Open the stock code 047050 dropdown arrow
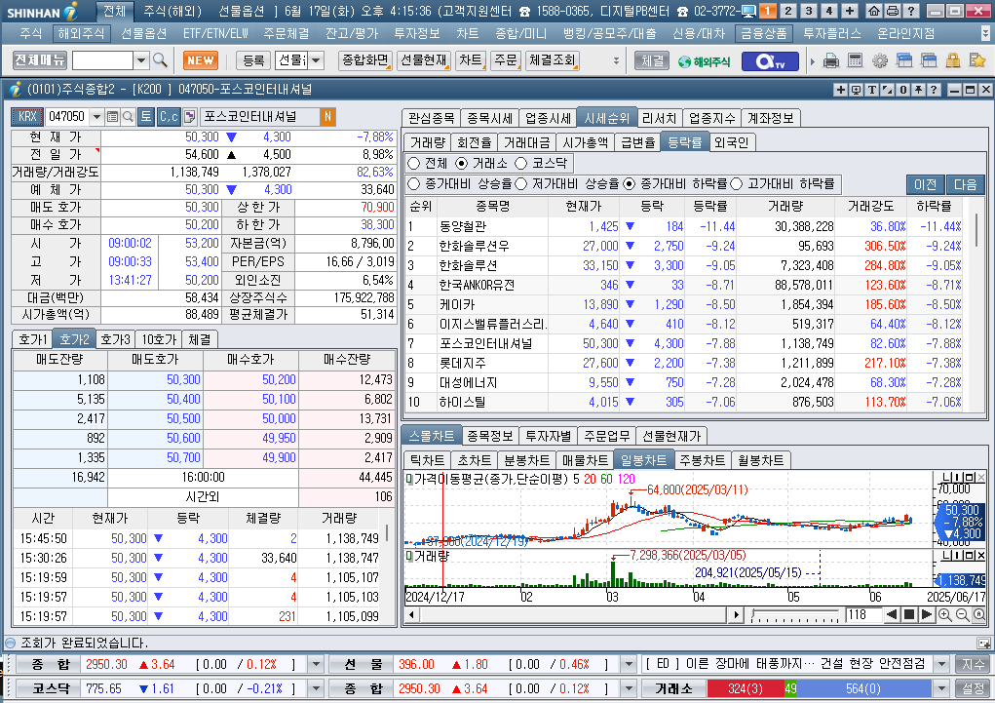 click(x=96, y=117)
